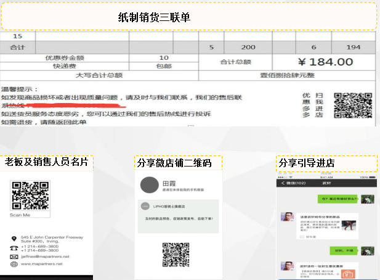
Task: Click the 分享引导进店 heading
Action: 307,163
